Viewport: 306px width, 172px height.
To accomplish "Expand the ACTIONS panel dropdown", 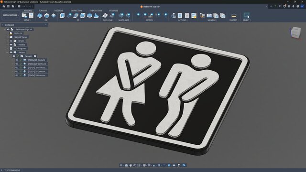I will click(183, 20).
